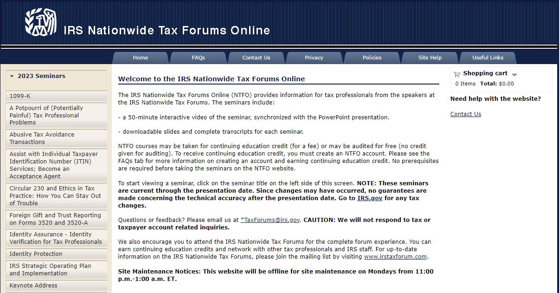Open the Privacy tab
Screen dimensions: 559x293
(314, 58)
